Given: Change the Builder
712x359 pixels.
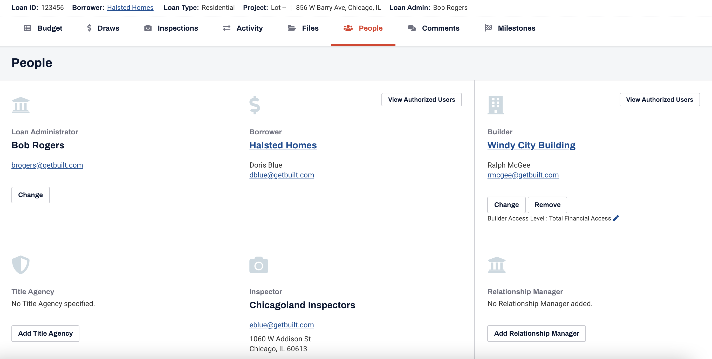Looking at the screenshot, I should click(x=506, y=205).
